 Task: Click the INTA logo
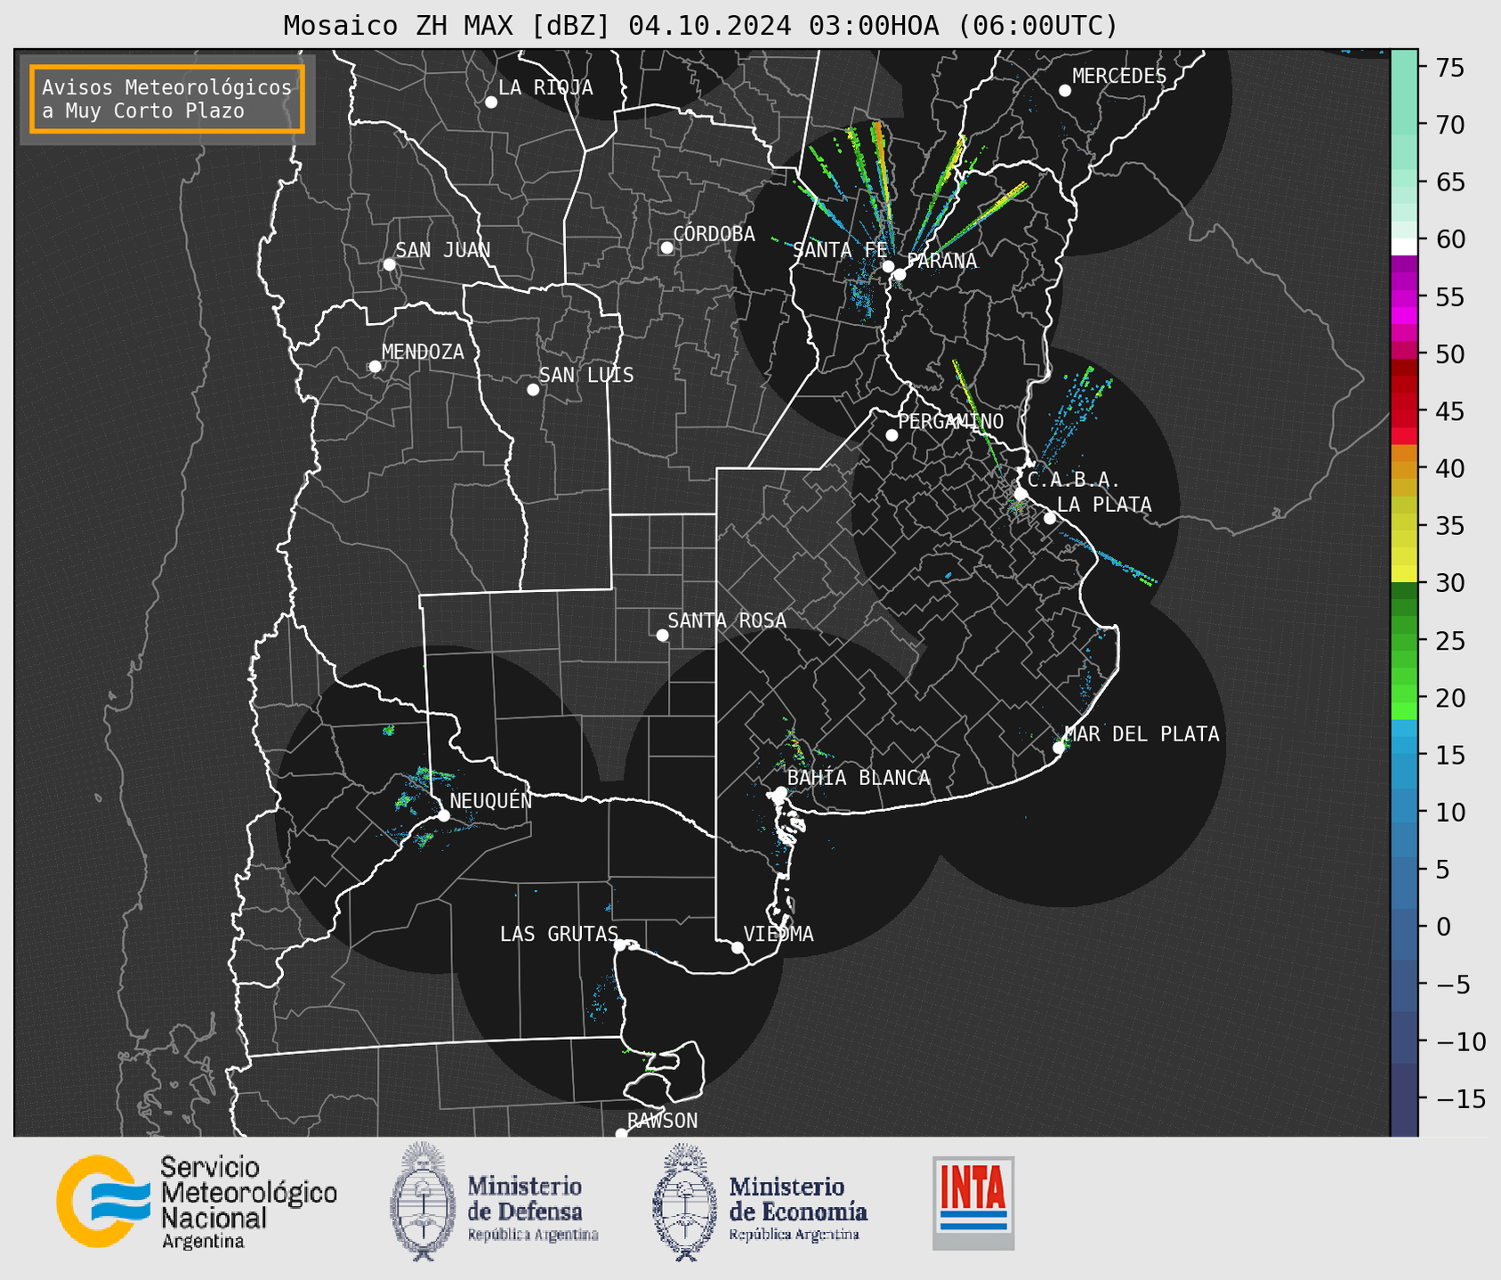tap(973, 1203)
